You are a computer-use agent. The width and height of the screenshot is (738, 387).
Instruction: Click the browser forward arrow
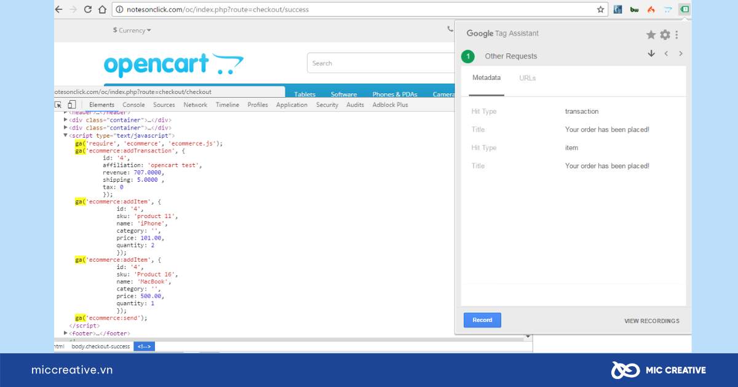(x=73, y=9)
